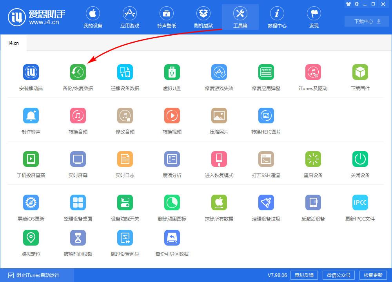Switch to 刷机越狱 tab
The width and height of the screenshot is (392, 282).
click(203, 17)
